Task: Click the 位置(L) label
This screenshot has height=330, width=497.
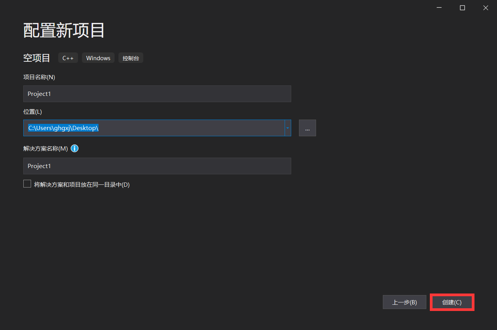Action: click(33, 111)
